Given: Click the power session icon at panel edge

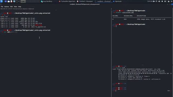Looking at the screenshot, I should (172, 1).
